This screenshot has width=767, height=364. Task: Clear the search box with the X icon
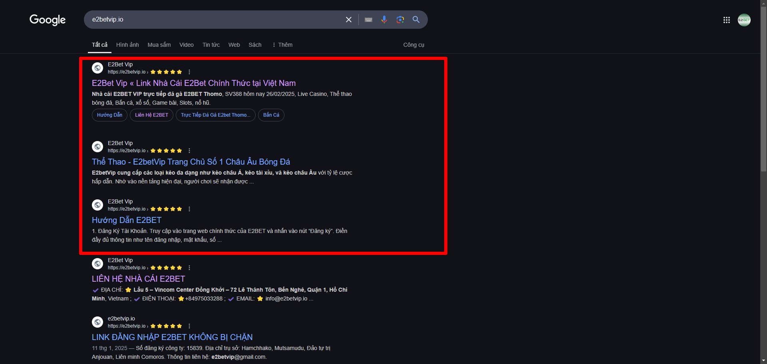point(349,20)
